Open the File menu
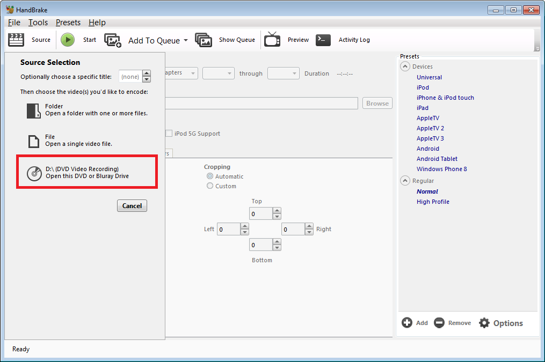The image size is (545, 362). point(14,23)
